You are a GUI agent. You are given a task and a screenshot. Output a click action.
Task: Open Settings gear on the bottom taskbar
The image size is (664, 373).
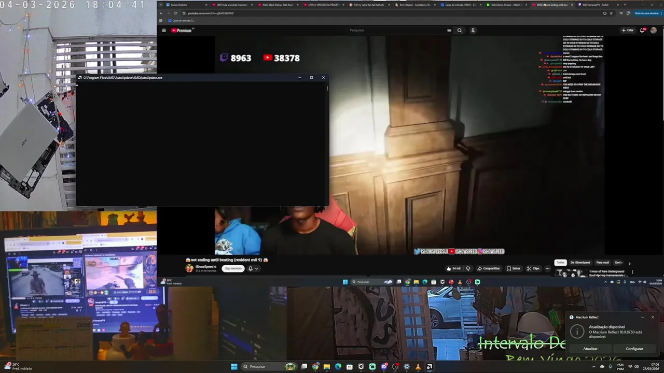[x=407, y=367]
